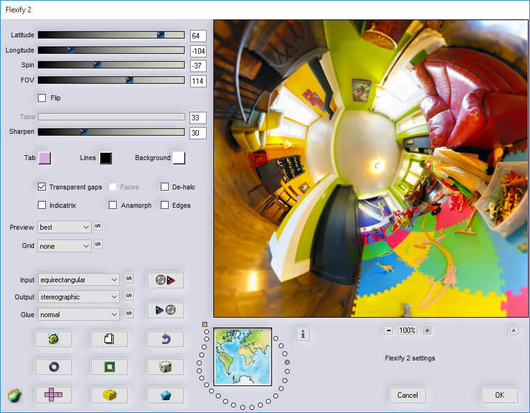
Task: Select the pink cube-net unfold icon
Action: tap(53, 395)
